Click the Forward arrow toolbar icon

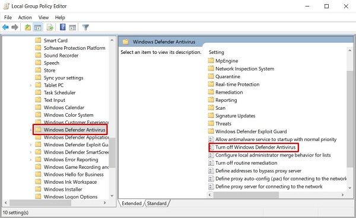pos(15,27)
